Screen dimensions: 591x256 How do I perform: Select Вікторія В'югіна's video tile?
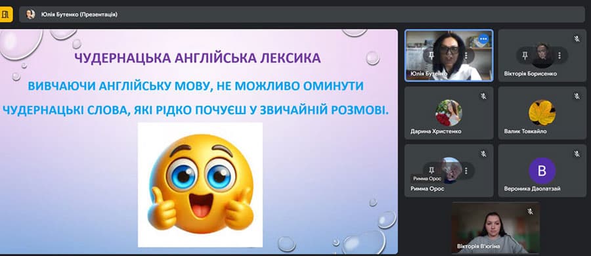coord(496,228)
